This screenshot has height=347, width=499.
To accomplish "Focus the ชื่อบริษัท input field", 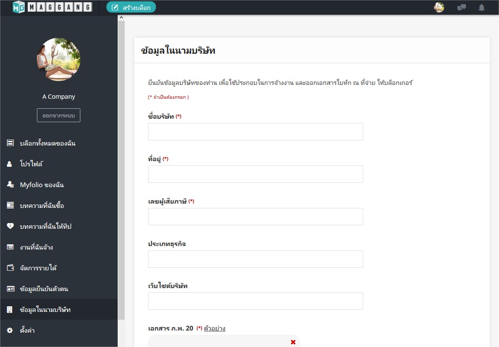I will (x=255, y=132).
